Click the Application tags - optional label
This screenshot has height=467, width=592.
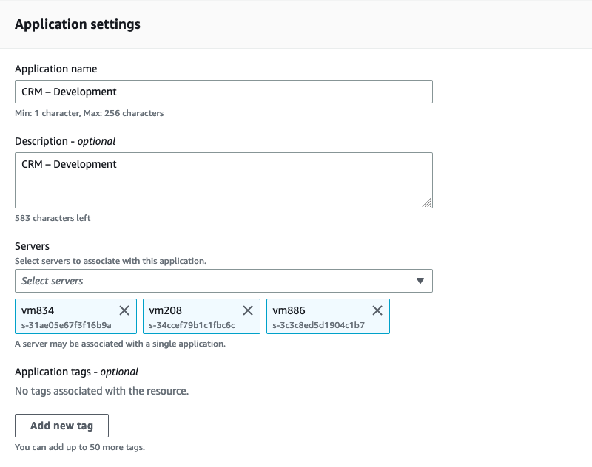76,372
